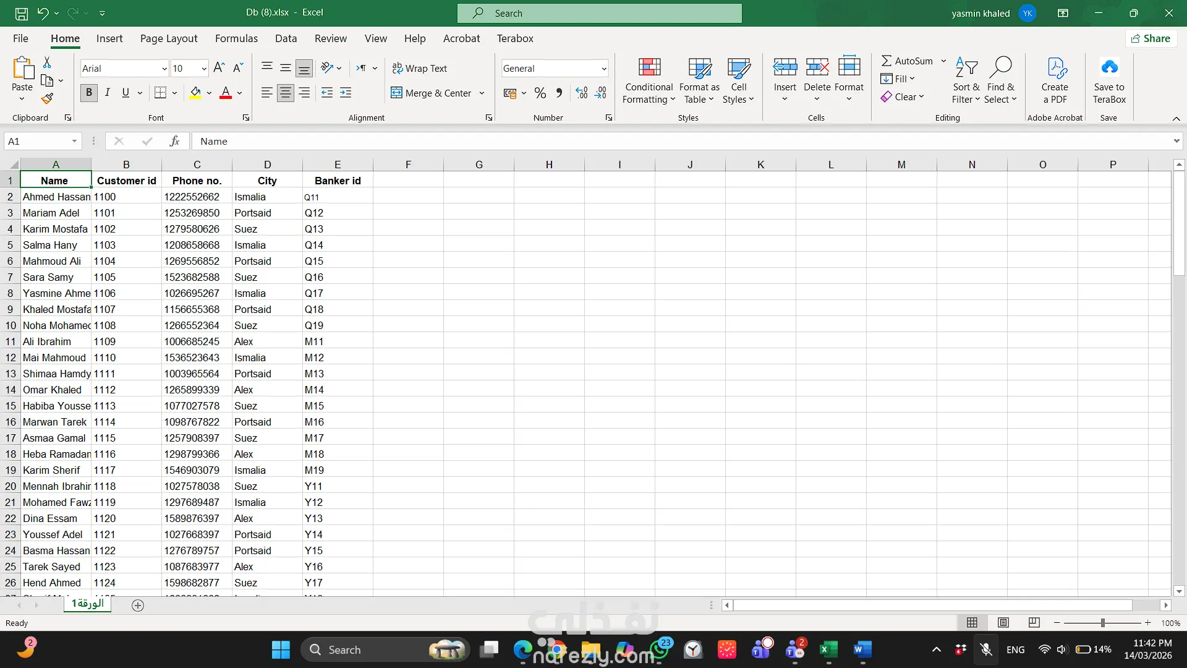Image resolution: width=1187 pixels, height=668 pixels.
Task: Toggle Bold formatting button
Action: (x=88, y=93)
